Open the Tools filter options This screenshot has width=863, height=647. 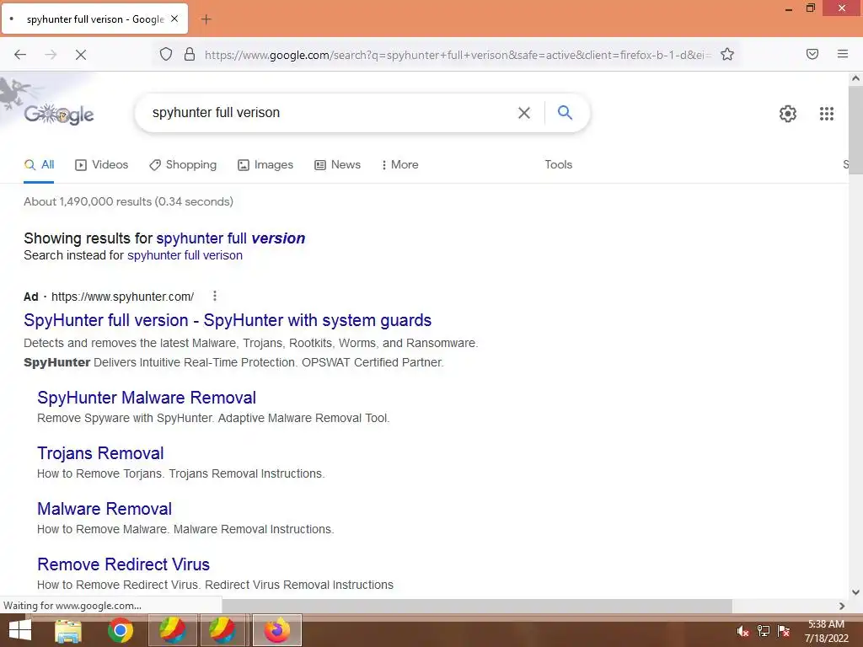point(558,164)
